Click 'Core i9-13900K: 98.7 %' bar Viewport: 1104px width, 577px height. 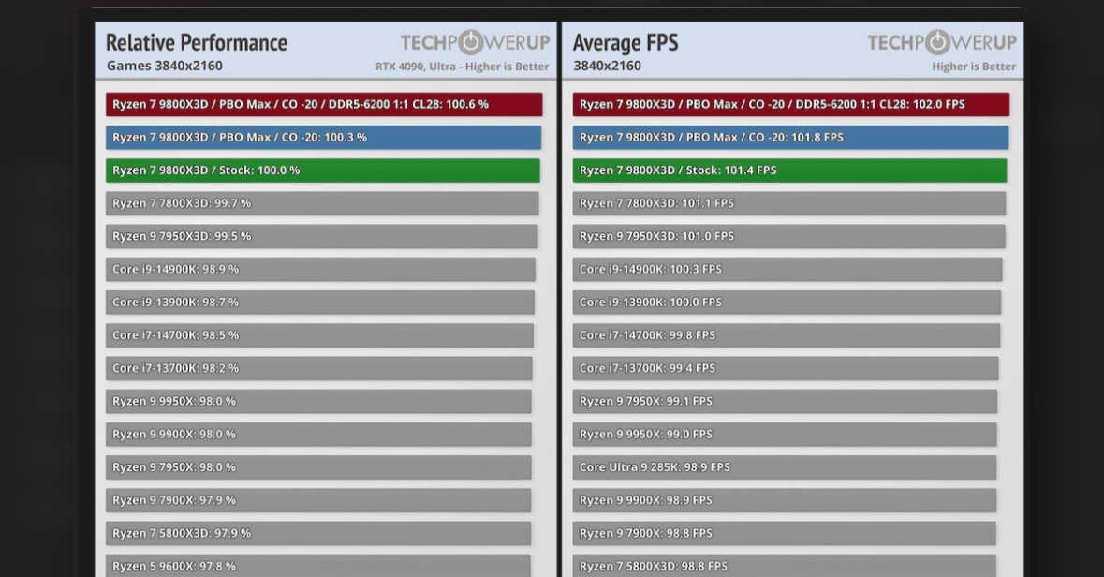click(x=319, y=303)
